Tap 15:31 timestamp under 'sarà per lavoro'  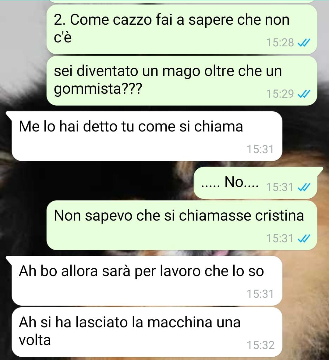click(x=260, y=294)
